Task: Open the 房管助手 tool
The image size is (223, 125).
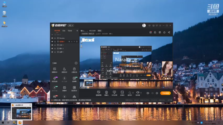Action: click(x=64, y=70)
